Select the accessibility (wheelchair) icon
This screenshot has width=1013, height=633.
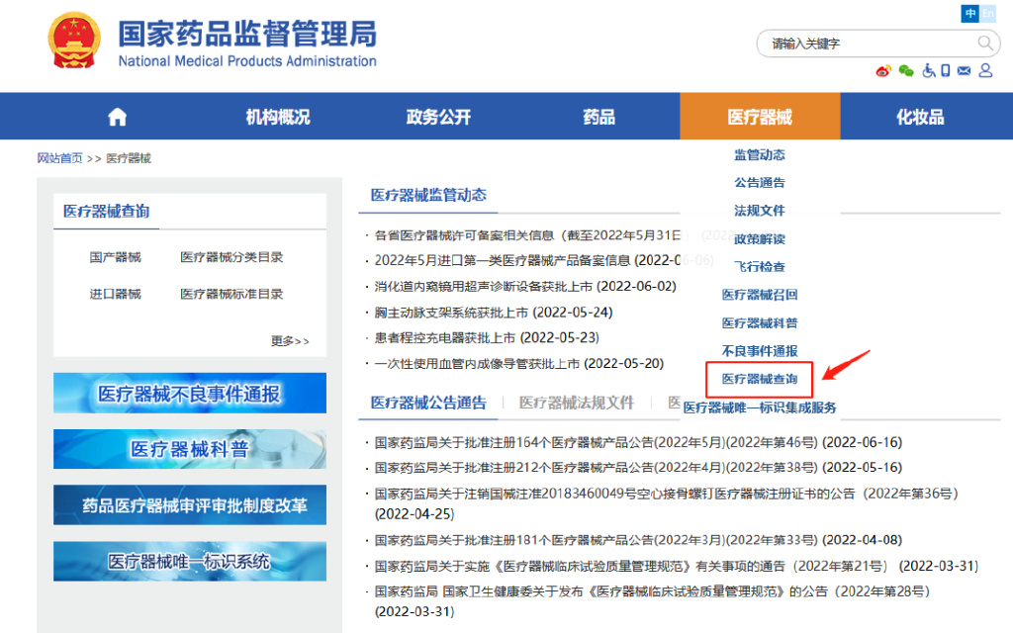(x=928, y=71)
